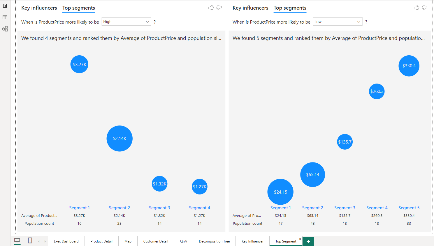The width and height of the screenshot is (434, 246).
Task: Open the Report view icon in sidebar
Action: [5, 6]
